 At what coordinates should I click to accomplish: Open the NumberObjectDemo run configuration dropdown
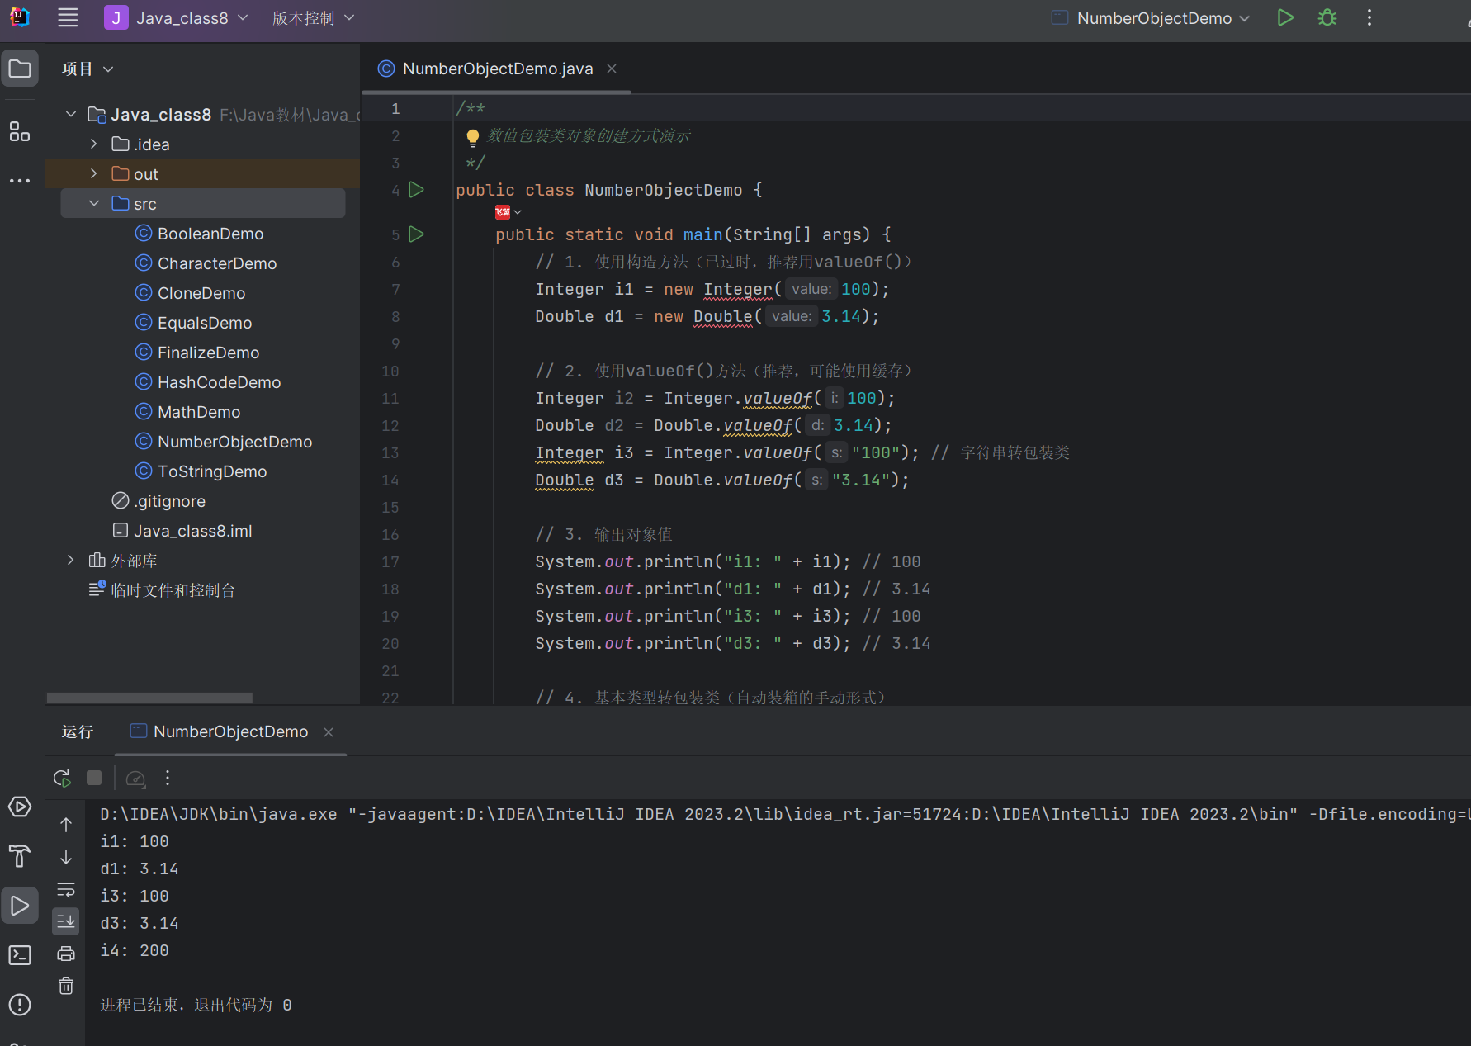coord(1152,18)
